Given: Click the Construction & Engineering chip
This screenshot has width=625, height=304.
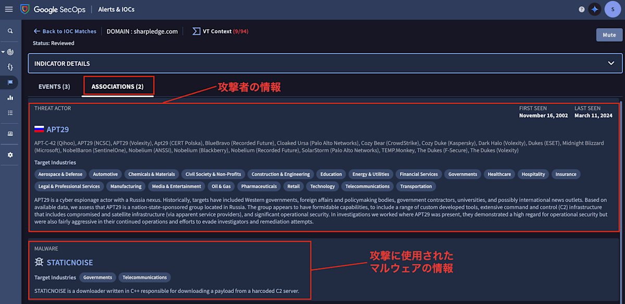Looking at the screenshot, I should coord(281,174).
